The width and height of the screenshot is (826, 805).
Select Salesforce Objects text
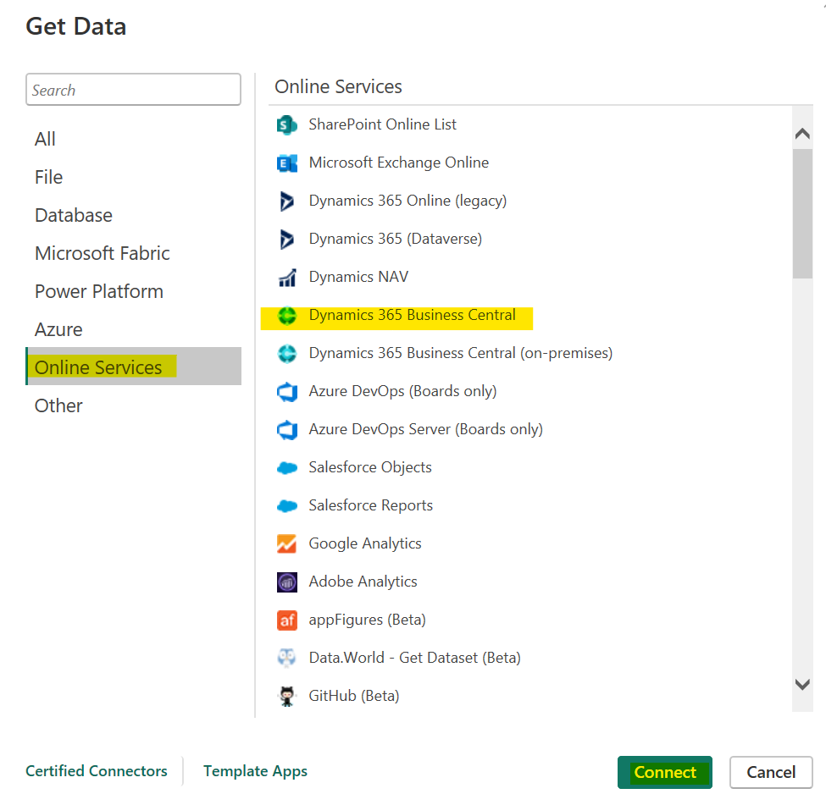[x=370, y=467]
